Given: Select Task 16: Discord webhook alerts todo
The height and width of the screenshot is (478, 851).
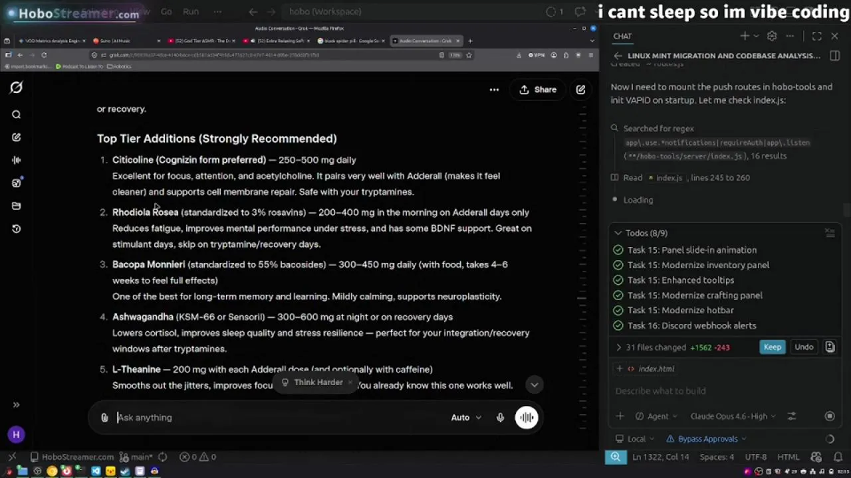Looking at the screenshot, I should [691, 326].
